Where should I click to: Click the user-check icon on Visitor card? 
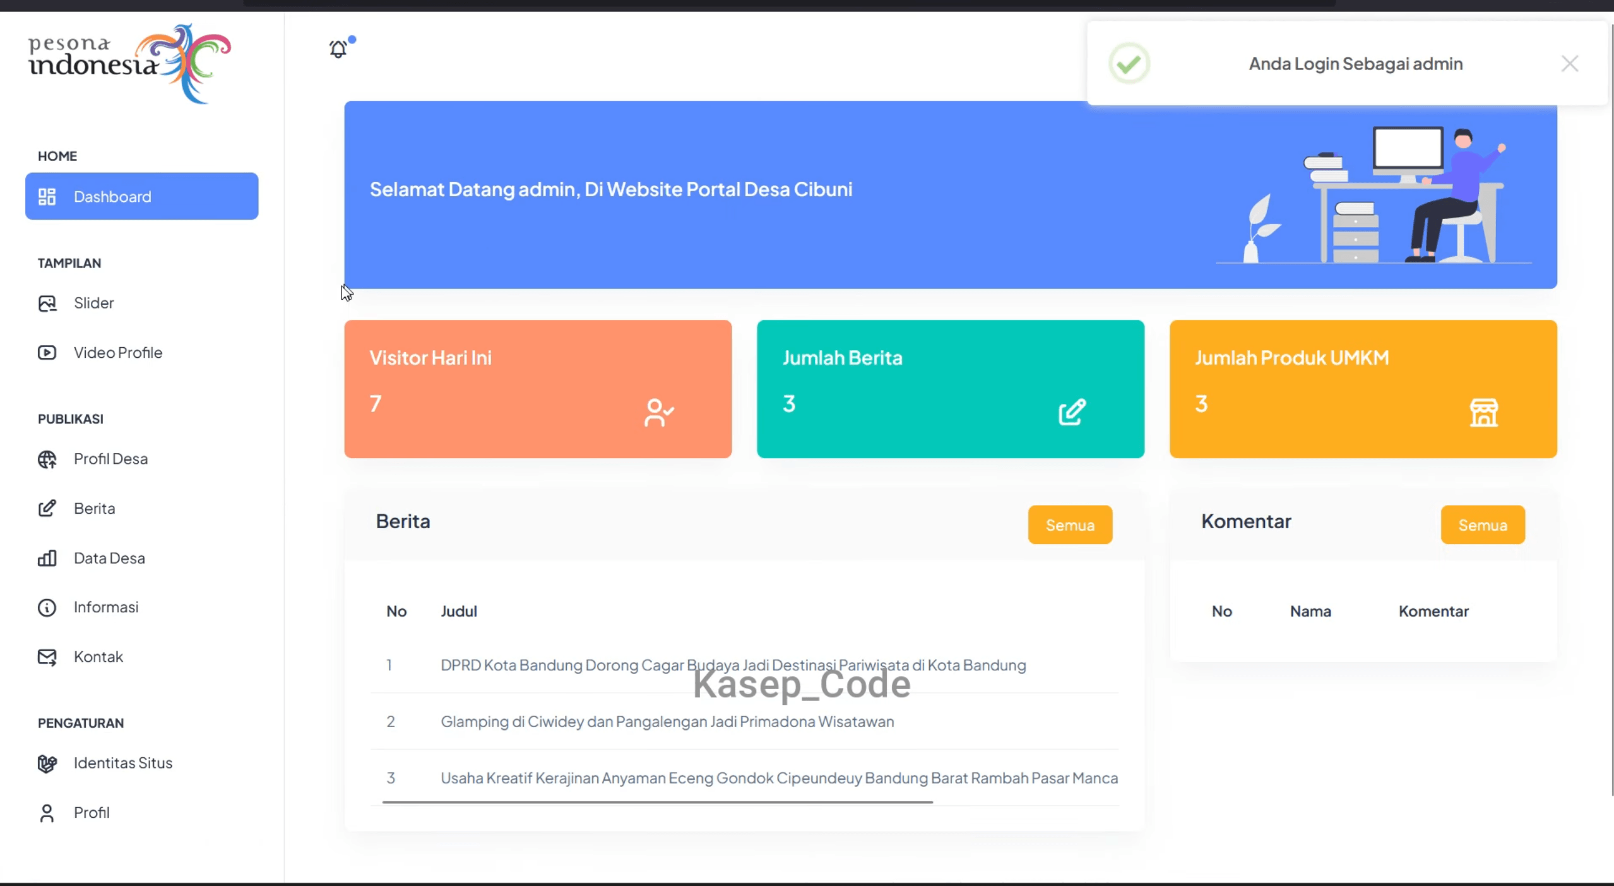pyautogui.click(x=659, y=413)
